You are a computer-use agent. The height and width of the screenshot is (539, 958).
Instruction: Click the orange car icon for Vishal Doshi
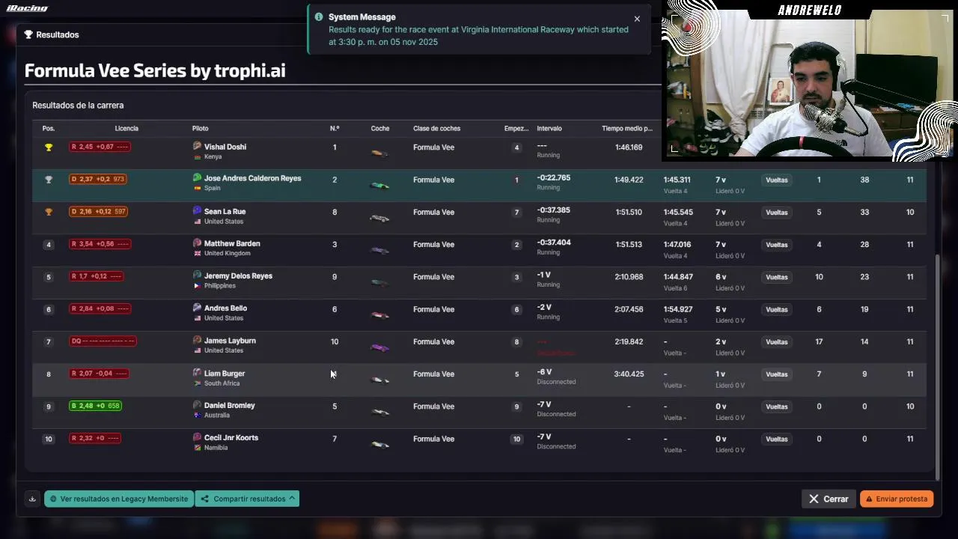point(379,153)
